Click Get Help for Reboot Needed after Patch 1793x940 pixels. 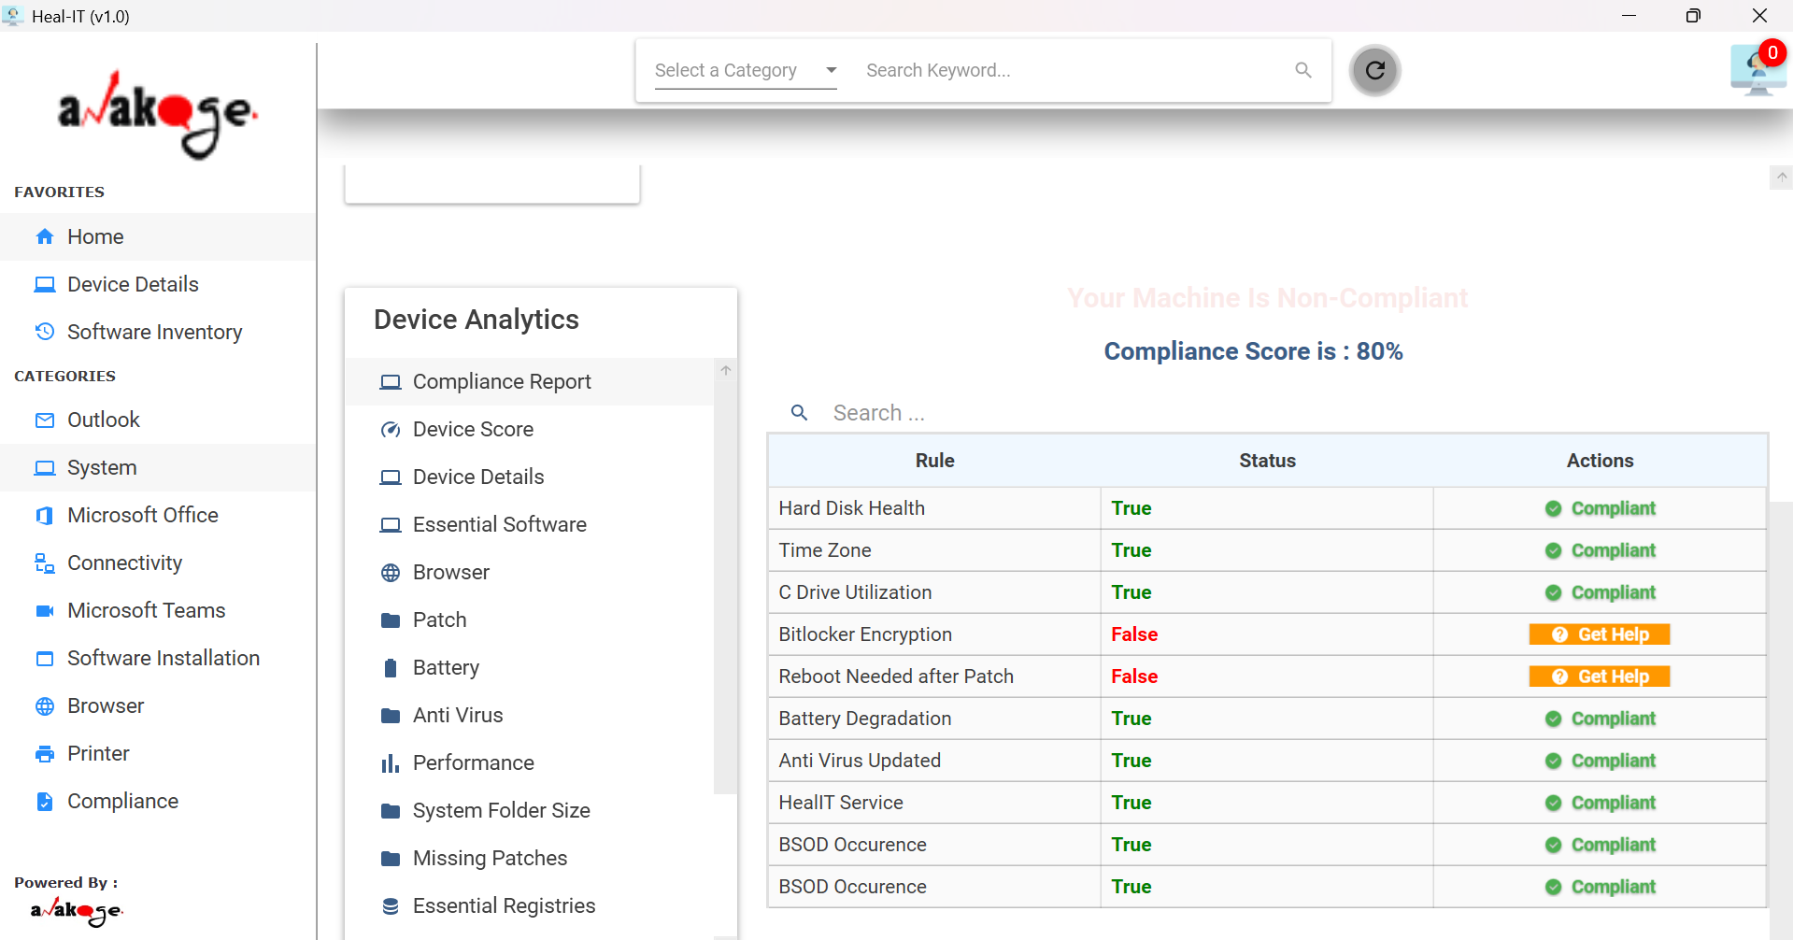click(x=1599, y=677)
